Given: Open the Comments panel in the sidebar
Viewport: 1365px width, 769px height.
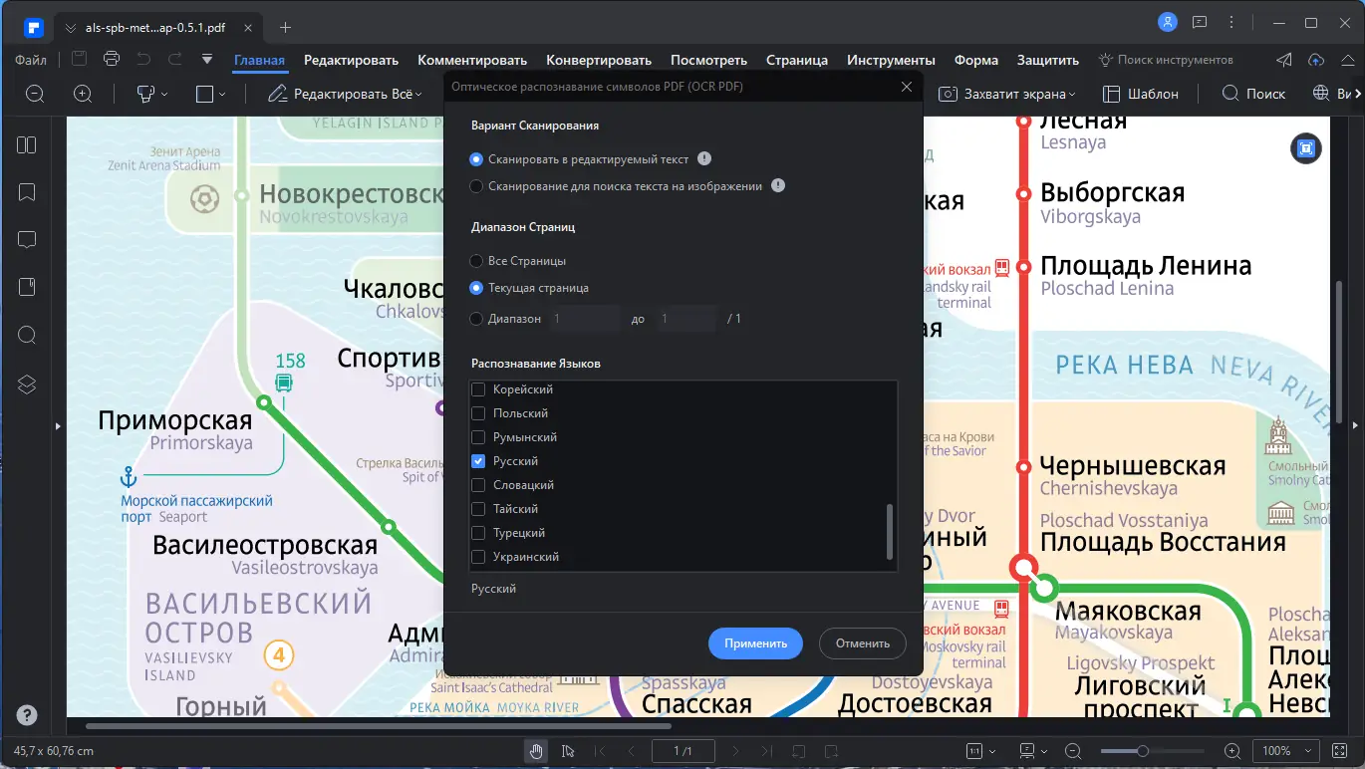Looking at the screenshot, I should click(27, 239).
